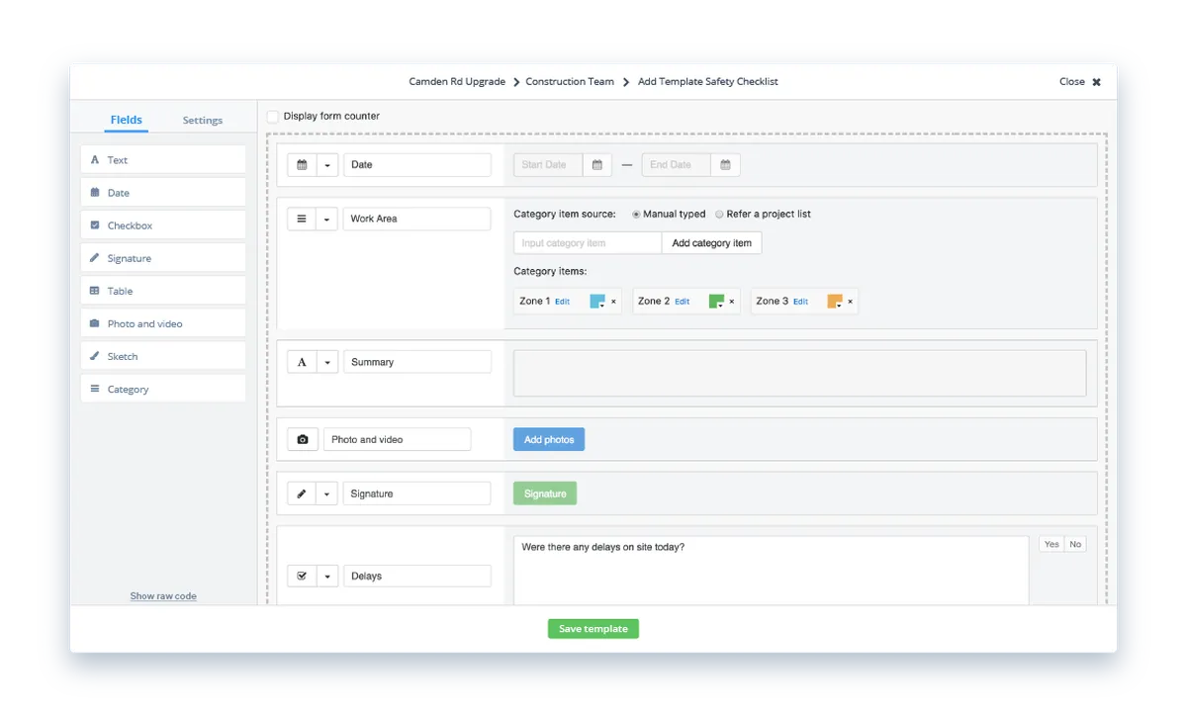Image resolution: width=1187 pixels, height=716 pixels.
Task: Click Add category item button
Action: [711, 243]
